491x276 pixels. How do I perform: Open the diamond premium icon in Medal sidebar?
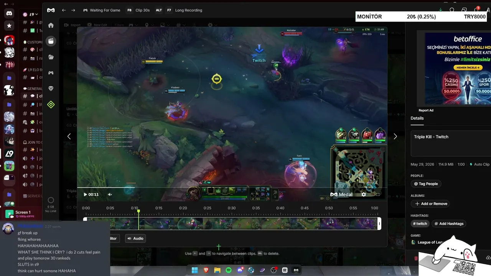click(51, 89)
